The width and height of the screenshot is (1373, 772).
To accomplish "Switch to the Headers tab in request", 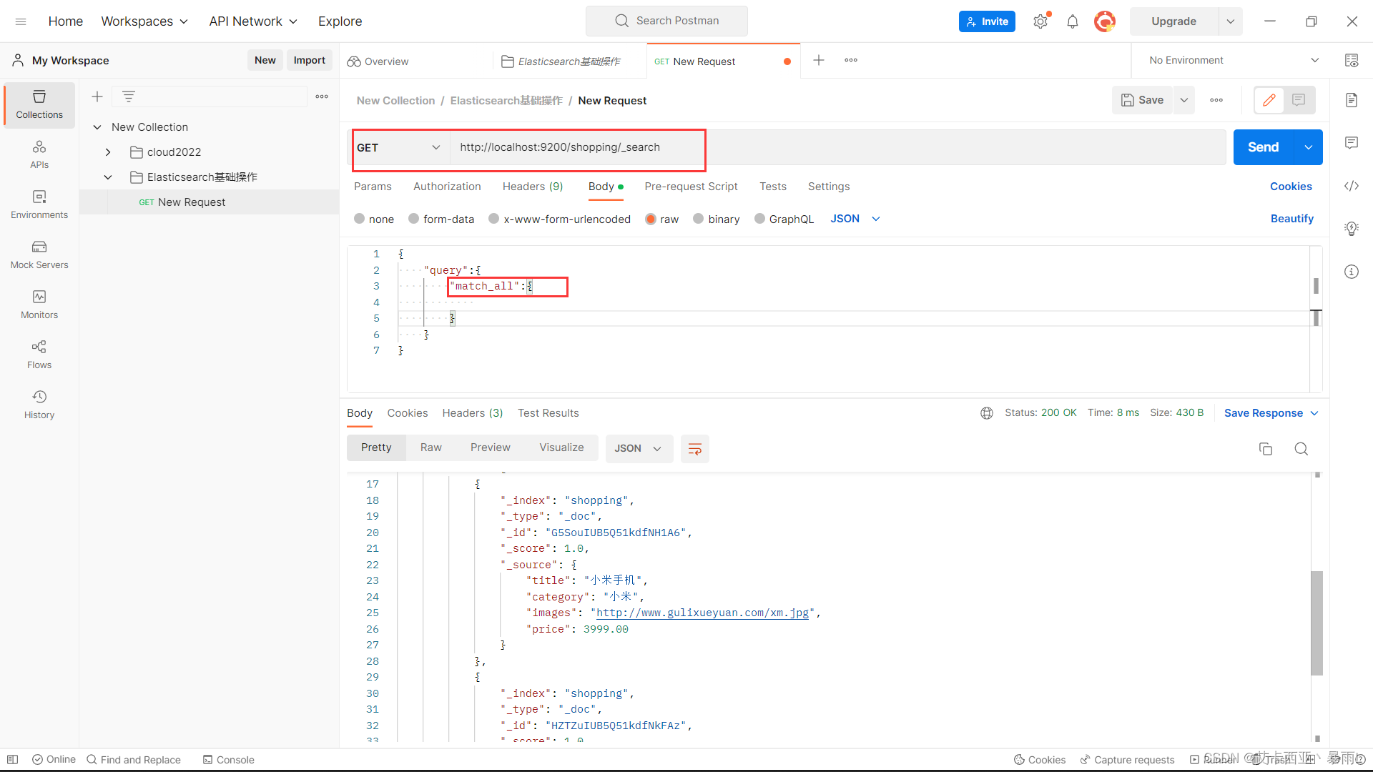I will click(533, 186).
